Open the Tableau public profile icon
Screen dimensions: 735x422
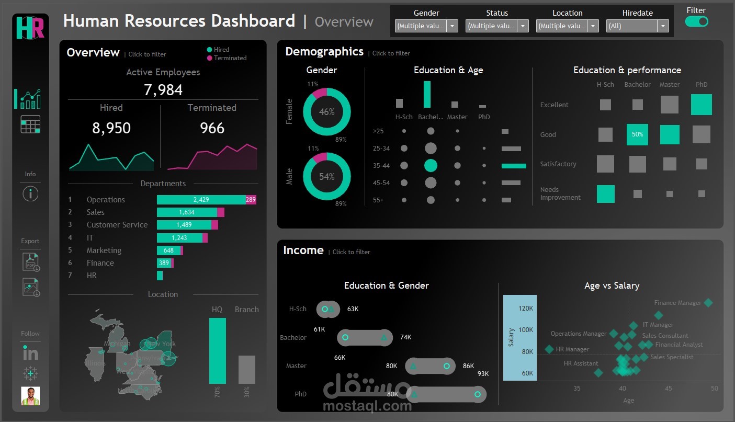point(30,373)
